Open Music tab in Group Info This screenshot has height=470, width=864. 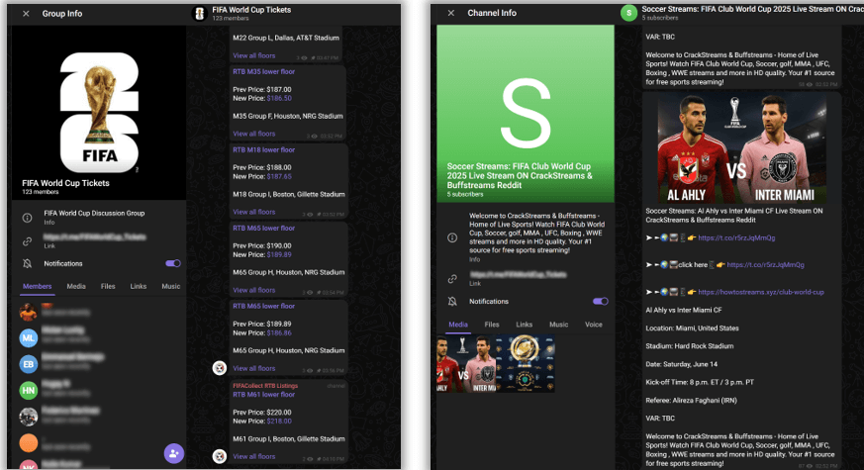(171, 287)
